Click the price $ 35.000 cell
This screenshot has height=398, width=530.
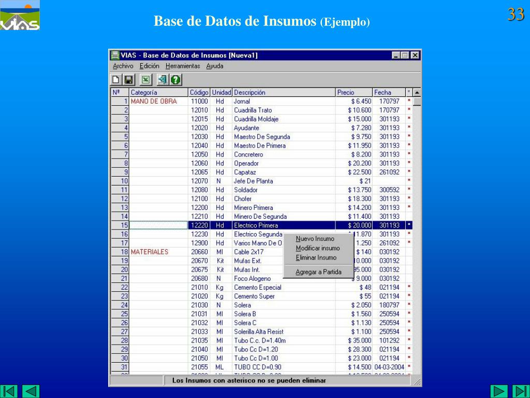[x=354, y=340]
